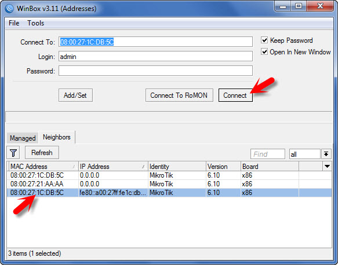338x265 pixels.
Task: Close the WinBox window
Action: click(321, 6)
